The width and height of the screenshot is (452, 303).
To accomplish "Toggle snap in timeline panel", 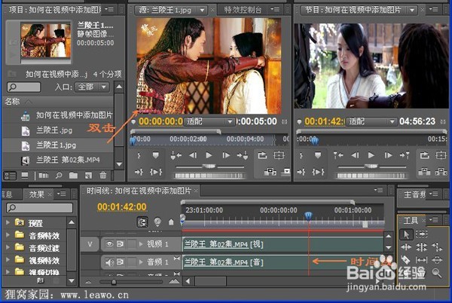I will [142, 222].
